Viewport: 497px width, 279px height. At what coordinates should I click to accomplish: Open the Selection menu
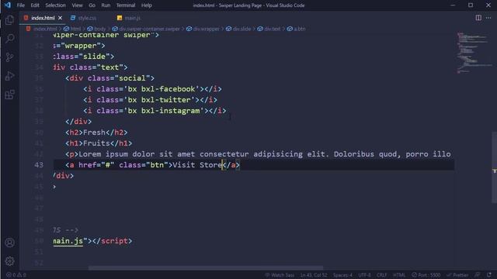tap(55, 5)
